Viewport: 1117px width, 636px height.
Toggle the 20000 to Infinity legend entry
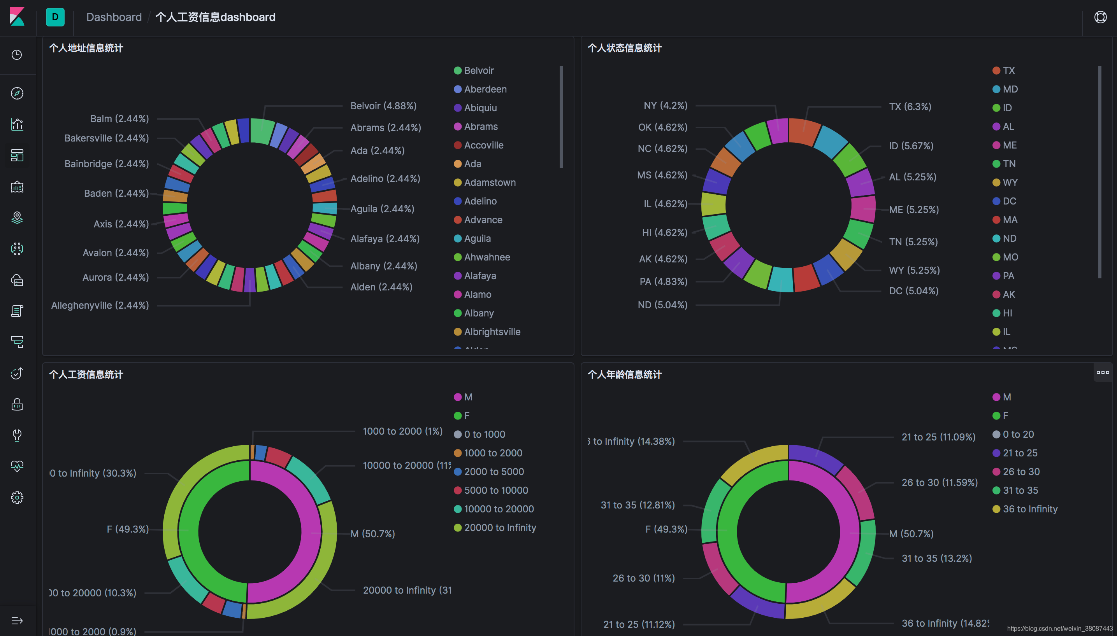500,528
